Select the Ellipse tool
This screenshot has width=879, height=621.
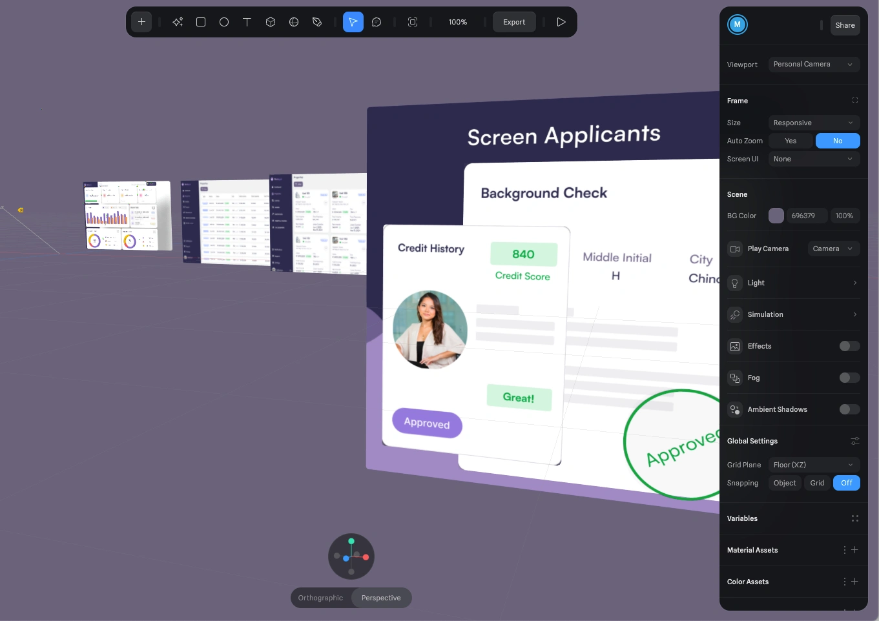coord(224,22)
